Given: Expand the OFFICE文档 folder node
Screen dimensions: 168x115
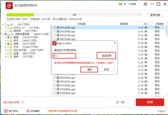Looking at the screenshot, I should [5, 50].
